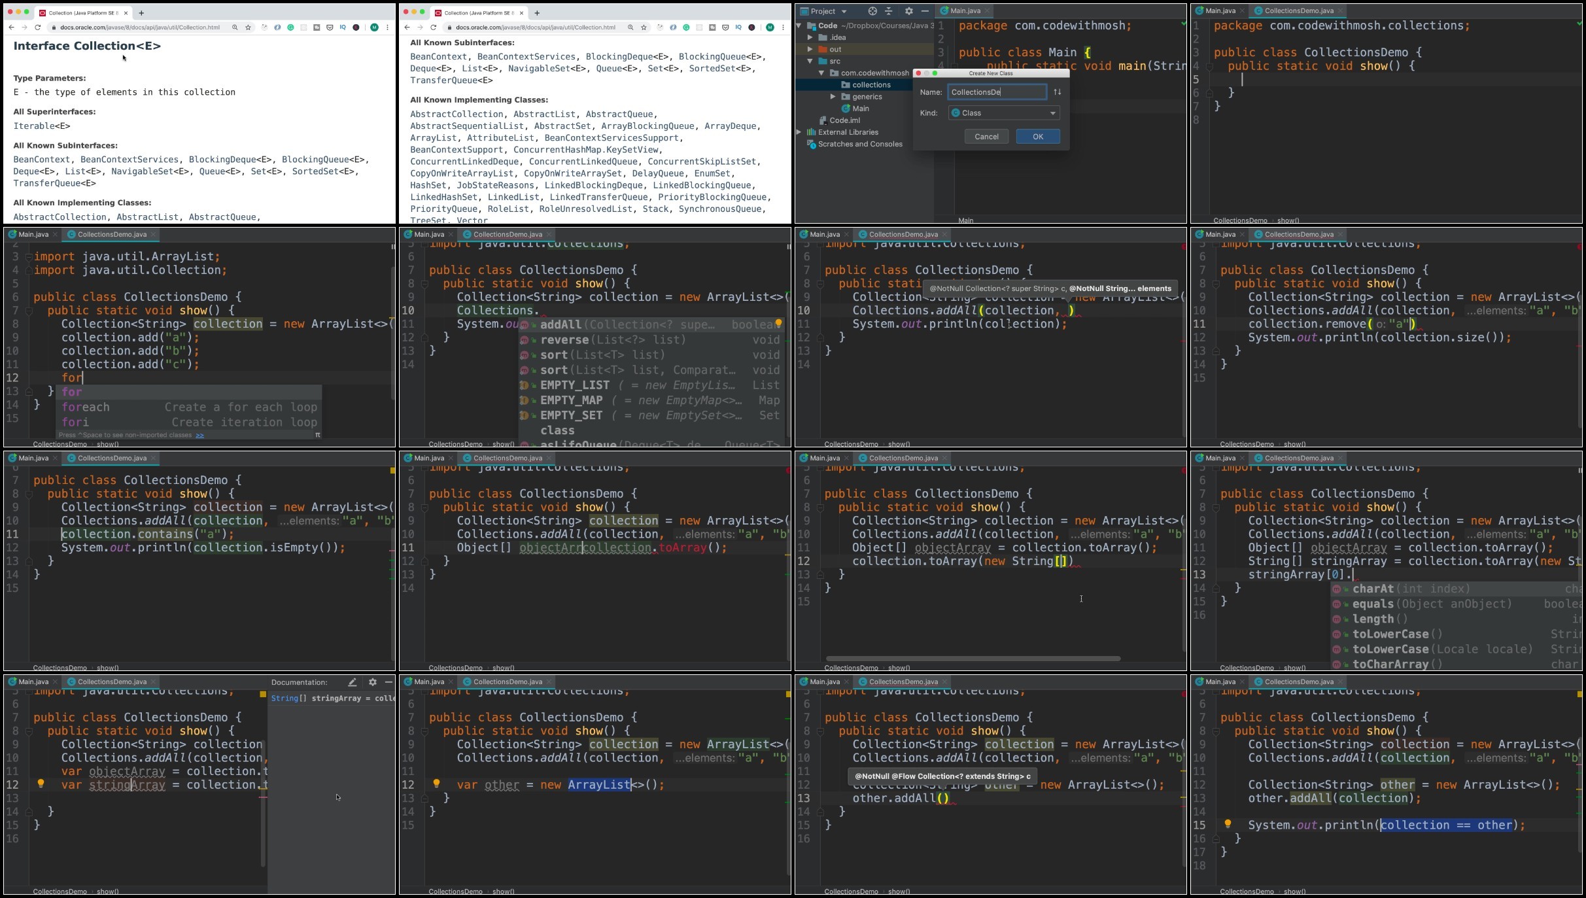Open the Iterable<E> superinterface link
1586x898 pixels.
[x=42, y=126]
